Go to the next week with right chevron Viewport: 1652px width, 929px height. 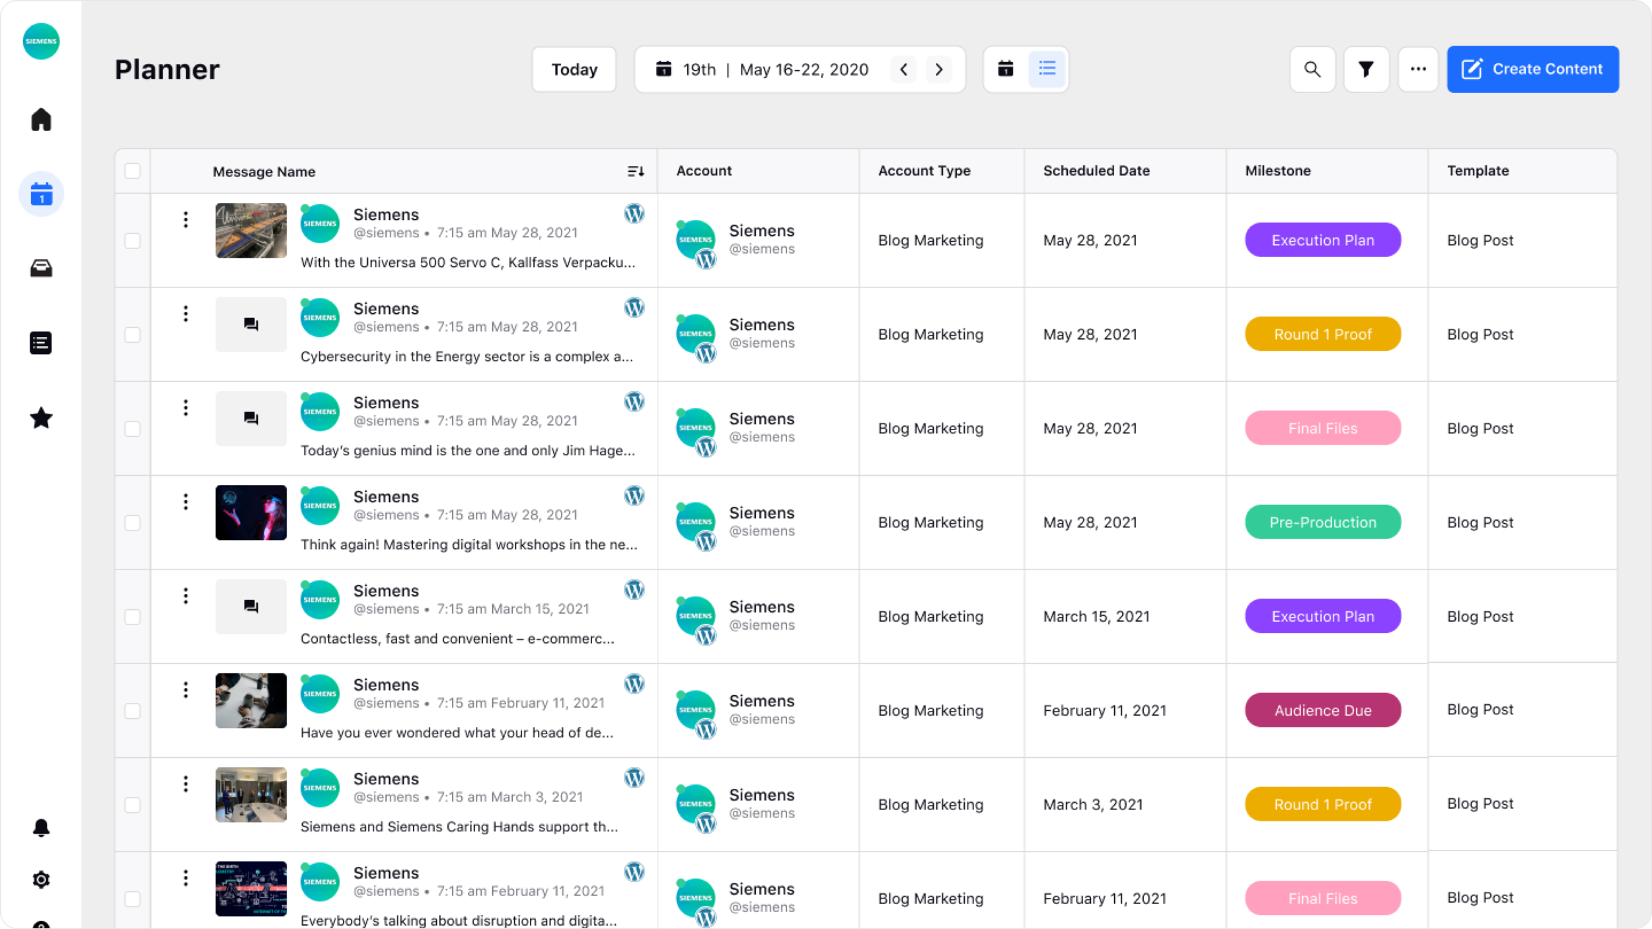point(939,69)
